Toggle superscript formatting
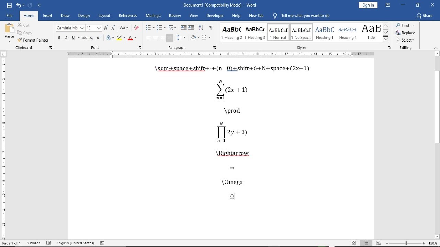This screenshot has width=440, height=247. pyautogui.click(x=98, y=38)
